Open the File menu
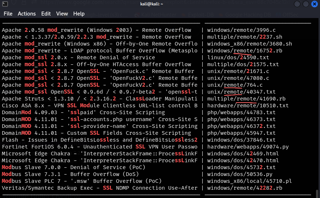Image resolution: width=320 pixels, height=198 pixels. (x=8, y=14)
